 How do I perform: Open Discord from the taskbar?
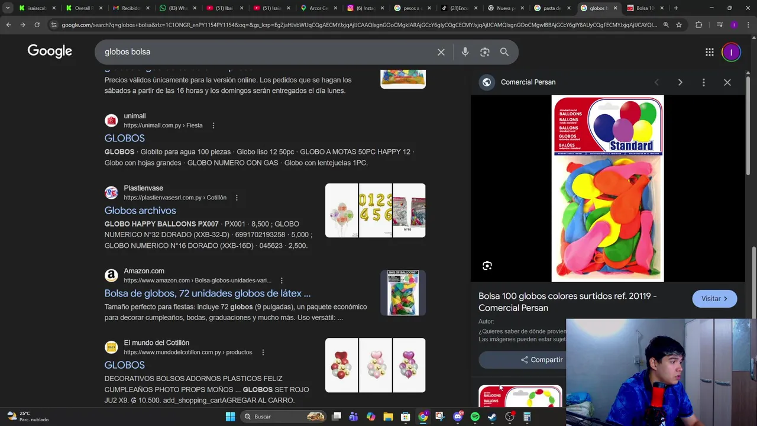point(458,417)
